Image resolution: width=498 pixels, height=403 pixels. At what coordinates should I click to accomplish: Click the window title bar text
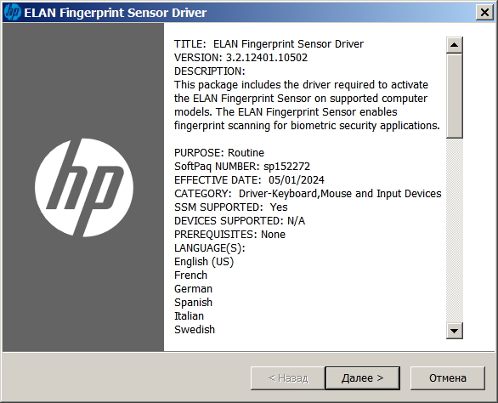116,13
